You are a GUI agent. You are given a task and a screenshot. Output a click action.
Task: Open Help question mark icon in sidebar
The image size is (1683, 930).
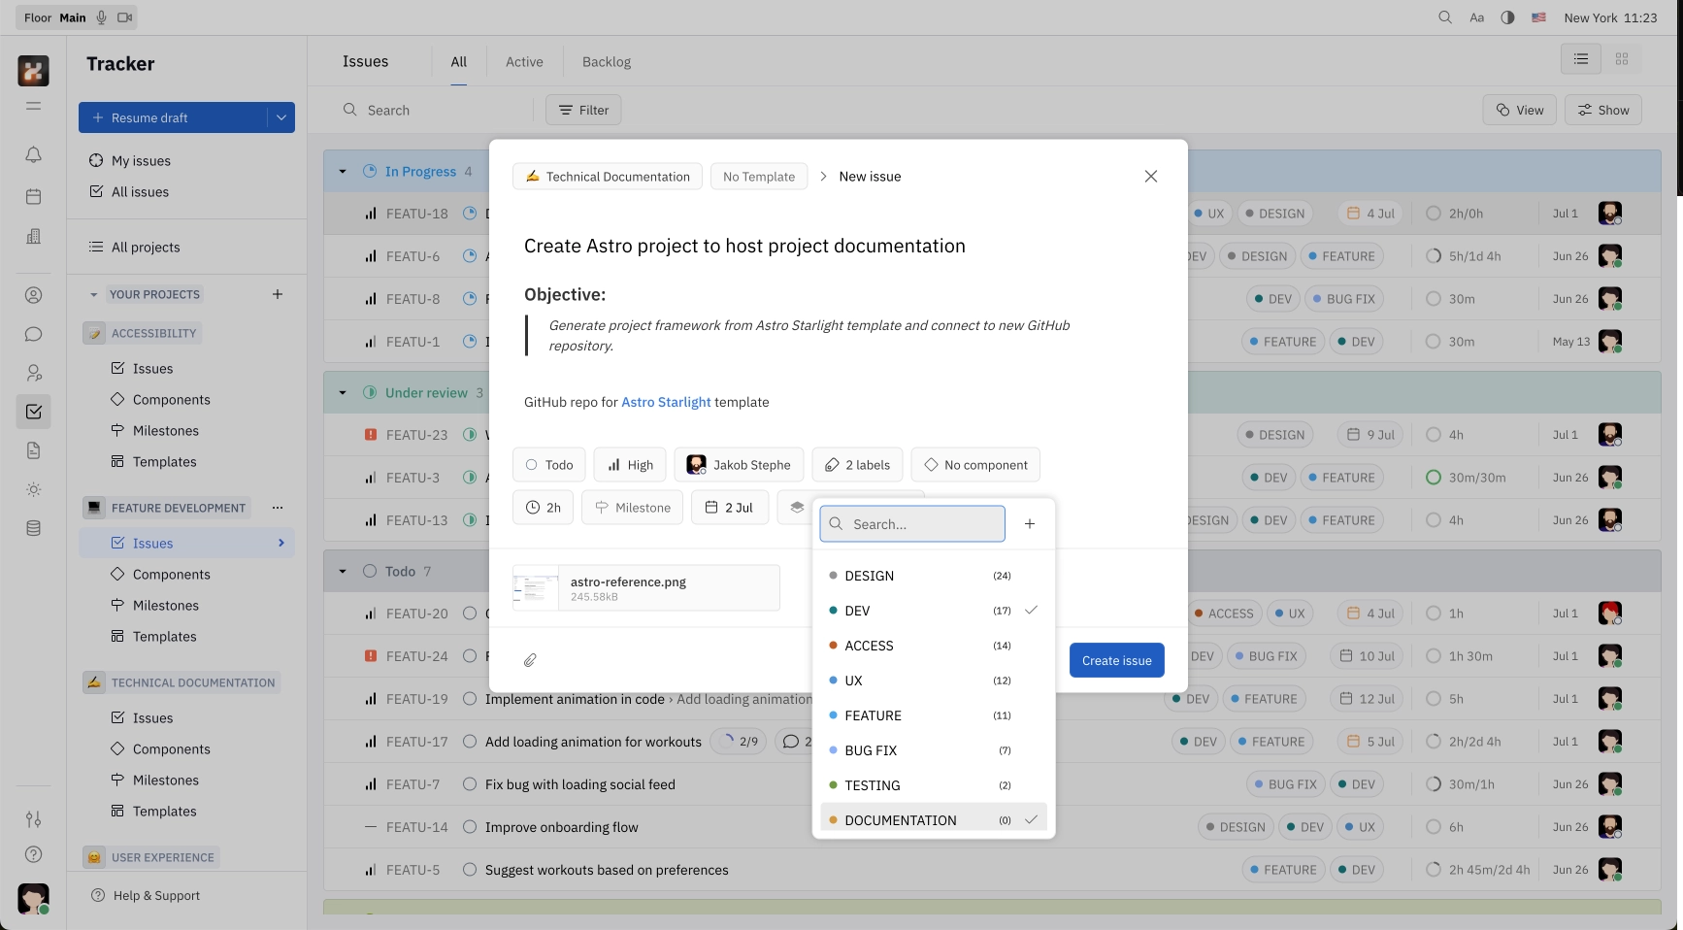(x=33, y=854)
